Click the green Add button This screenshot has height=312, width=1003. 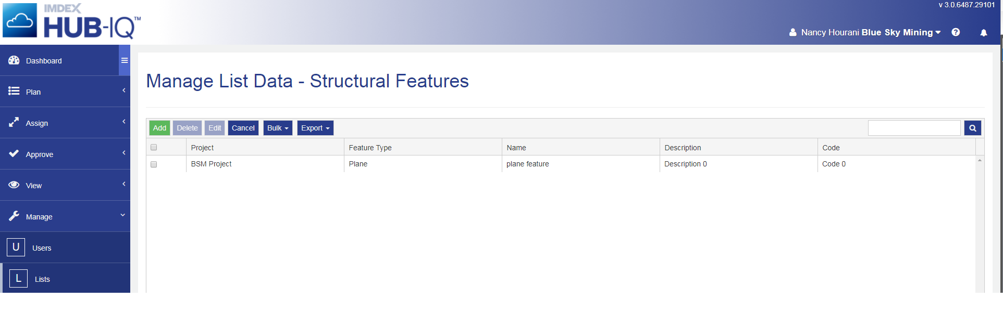(159, 128)
